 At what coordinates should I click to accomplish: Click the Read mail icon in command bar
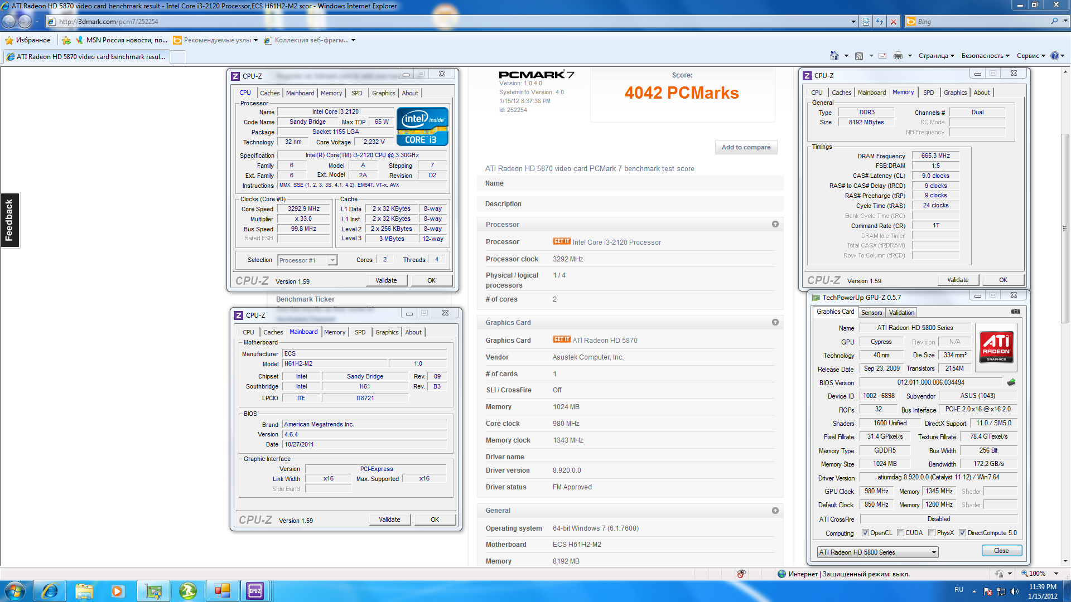(882, 56)
